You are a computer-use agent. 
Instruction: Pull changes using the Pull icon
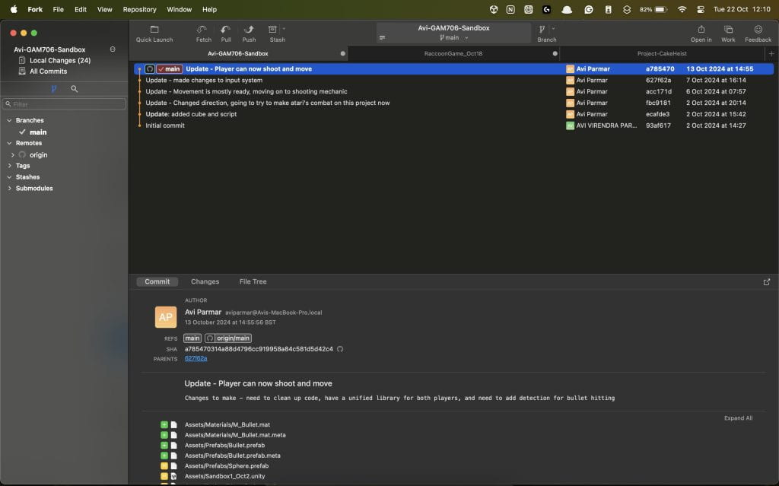coord(226,30)
